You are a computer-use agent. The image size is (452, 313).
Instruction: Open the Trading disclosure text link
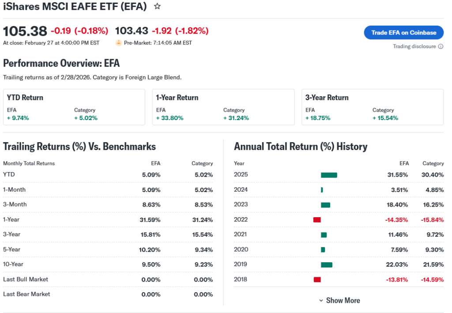coord(414,46)
